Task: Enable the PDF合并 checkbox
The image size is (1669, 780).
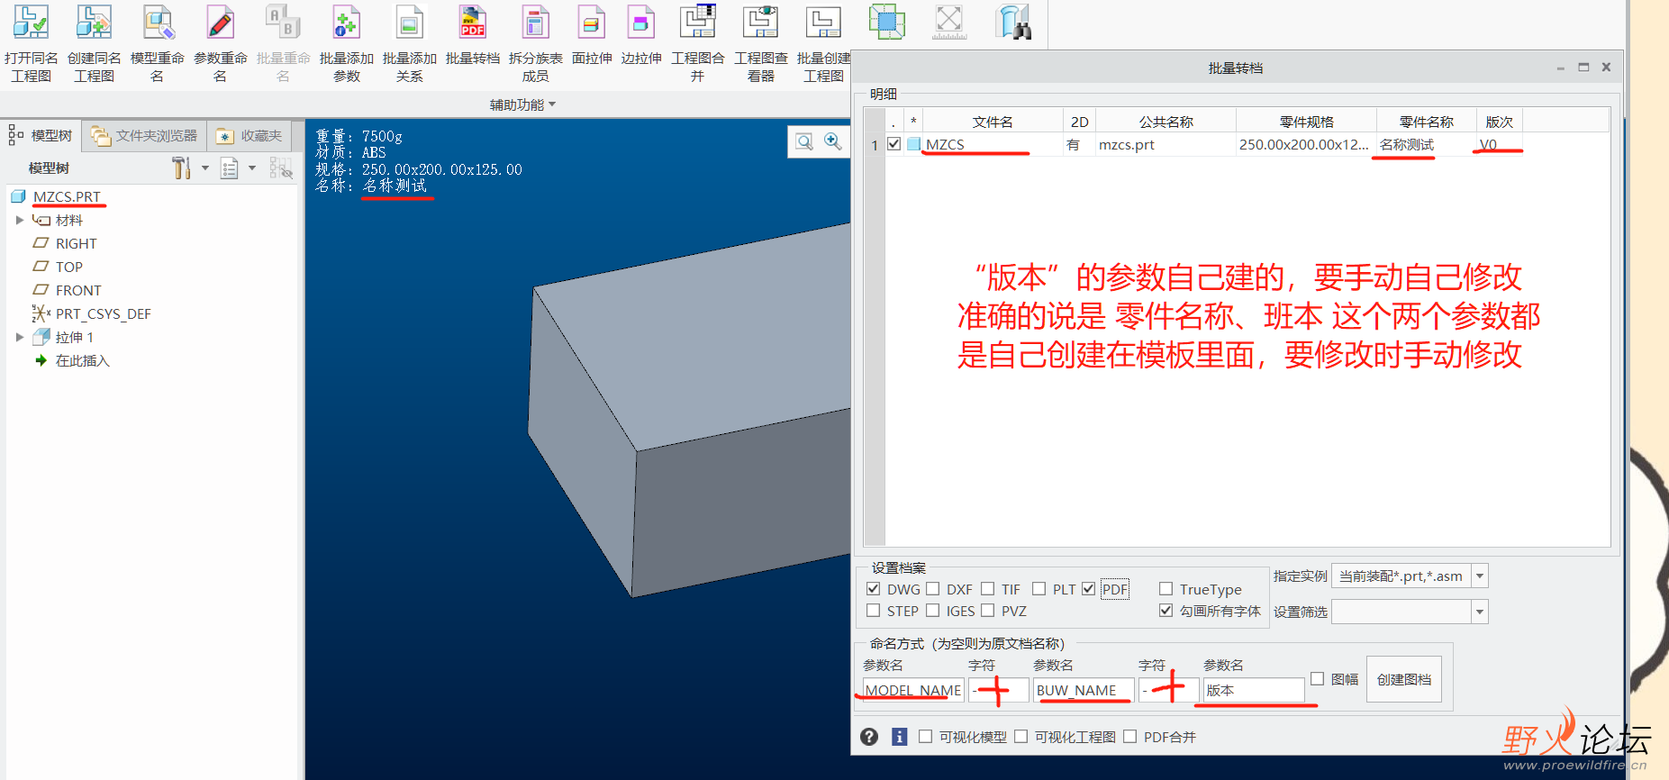Action: 1130,737
